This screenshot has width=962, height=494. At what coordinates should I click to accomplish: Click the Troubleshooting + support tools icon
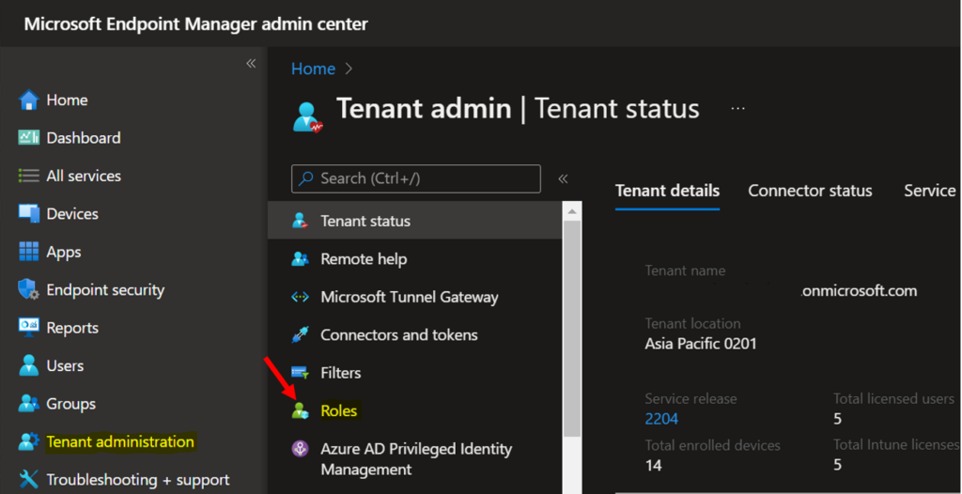pos(29,479)
